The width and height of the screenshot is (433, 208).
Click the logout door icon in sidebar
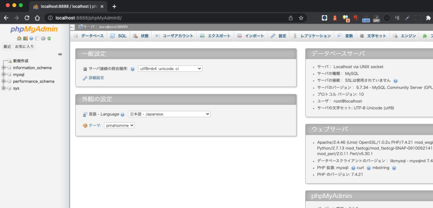[25, 38]
